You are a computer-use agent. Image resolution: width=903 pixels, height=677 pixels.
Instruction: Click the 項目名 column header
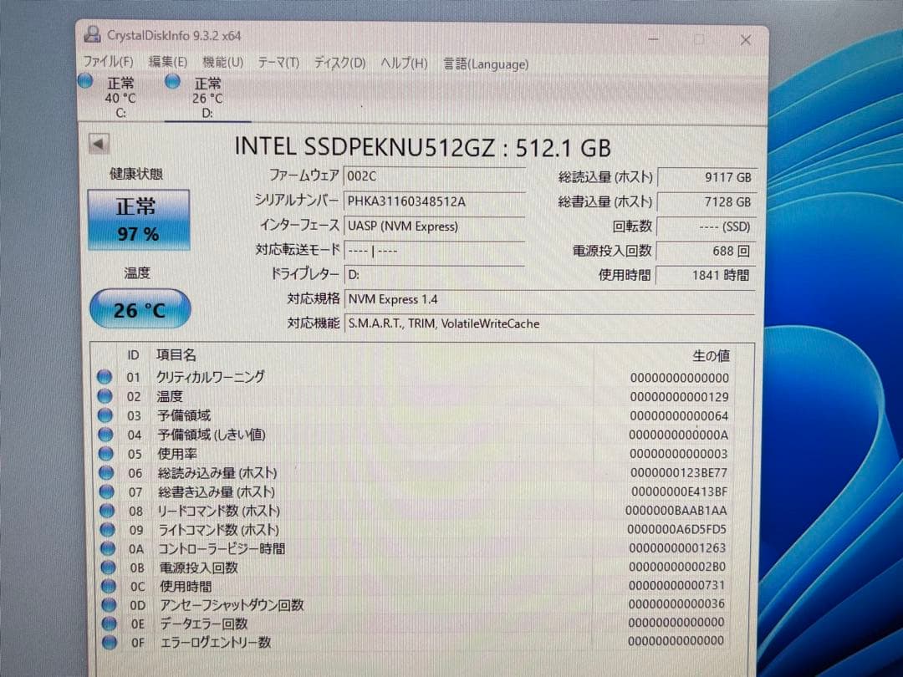coord(176,355)
